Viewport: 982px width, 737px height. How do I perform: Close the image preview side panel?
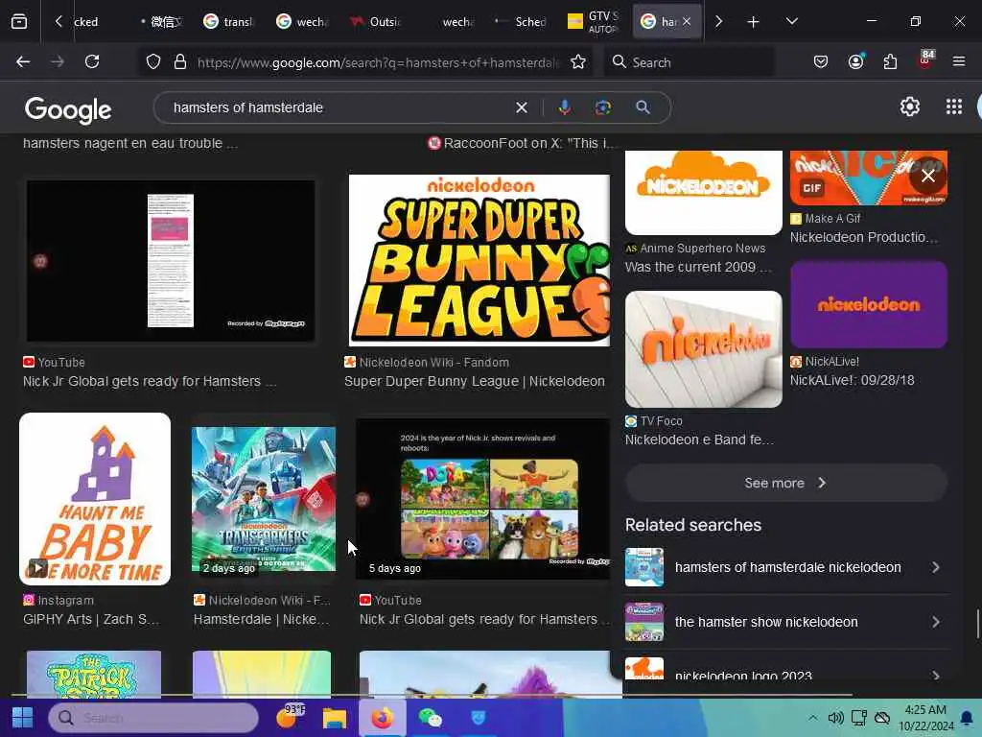pyautogui.click(x=928, y=177)
